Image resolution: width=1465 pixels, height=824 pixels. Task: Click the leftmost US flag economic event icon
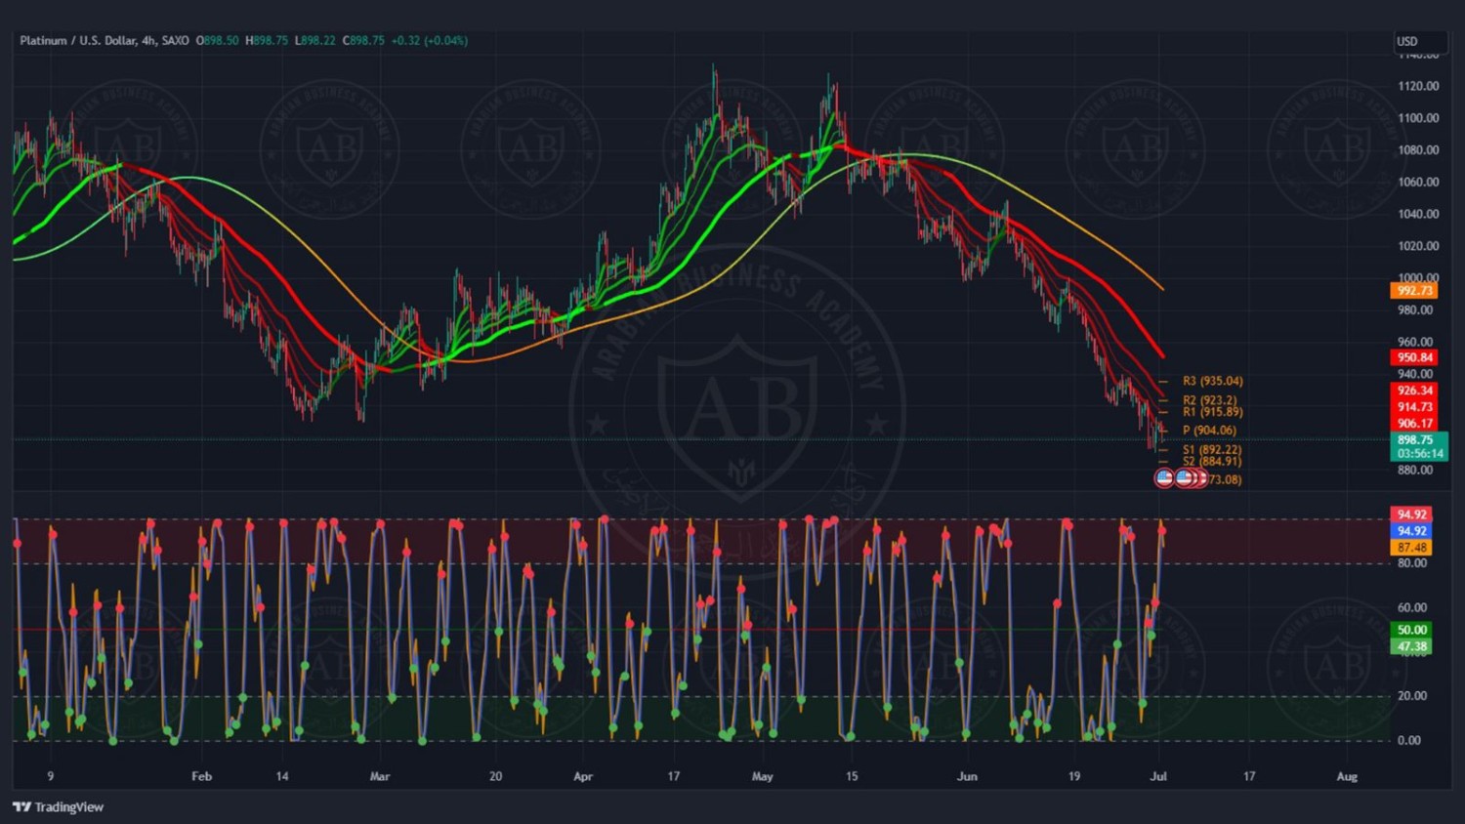click(1164, 478)
